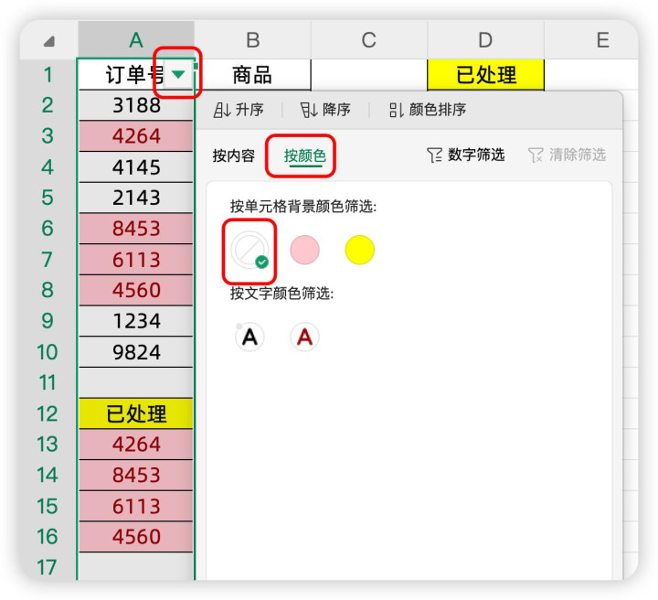Click cell A16 with value 4560

[x=136, y=537]
